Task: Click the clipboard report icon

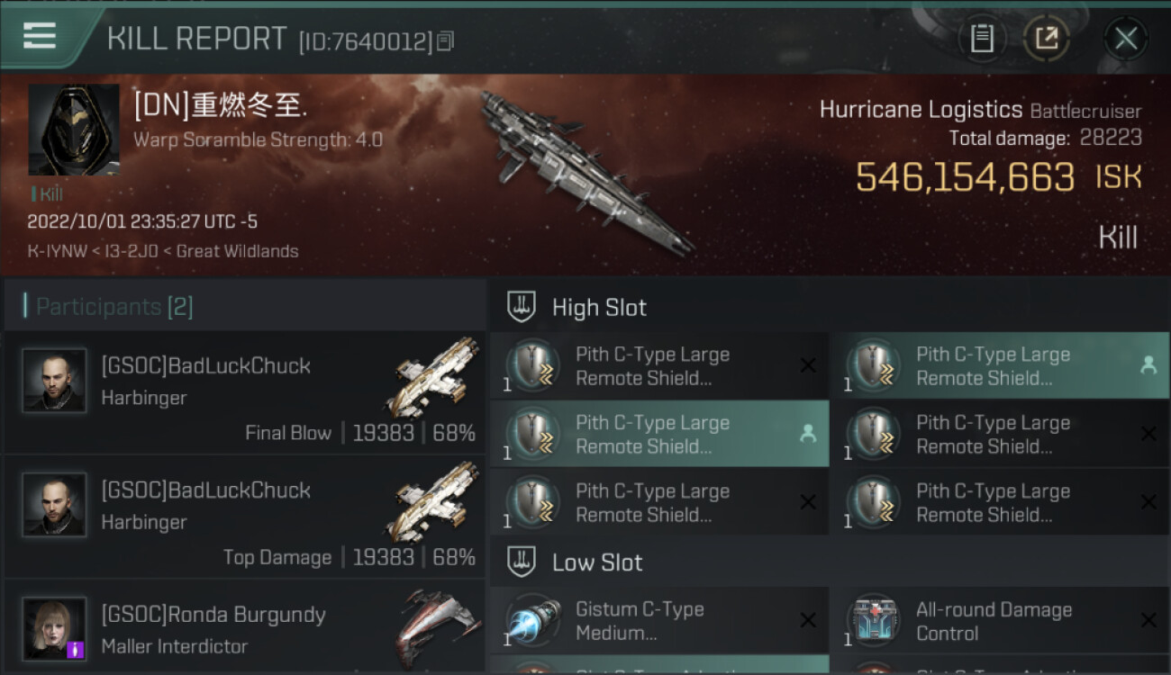Action: 982,39
